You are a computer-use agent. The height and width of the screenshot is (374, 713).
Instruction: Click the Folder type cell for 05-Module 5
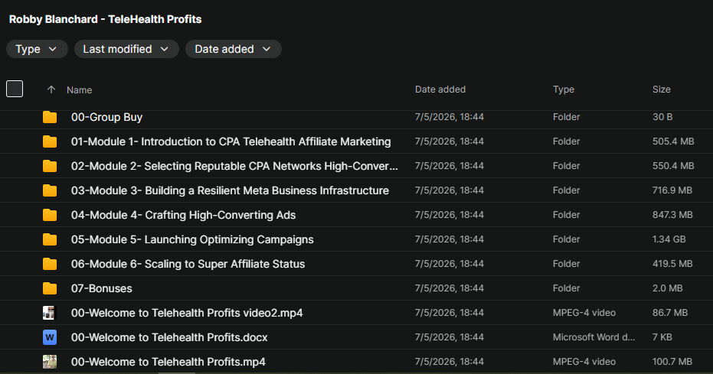pyautogui.click(x=566, y=239)
